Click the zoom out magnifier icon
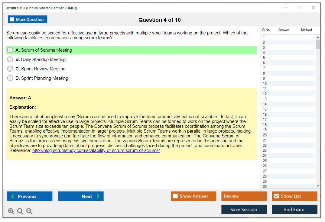The image size is (325, 222). 29,211
